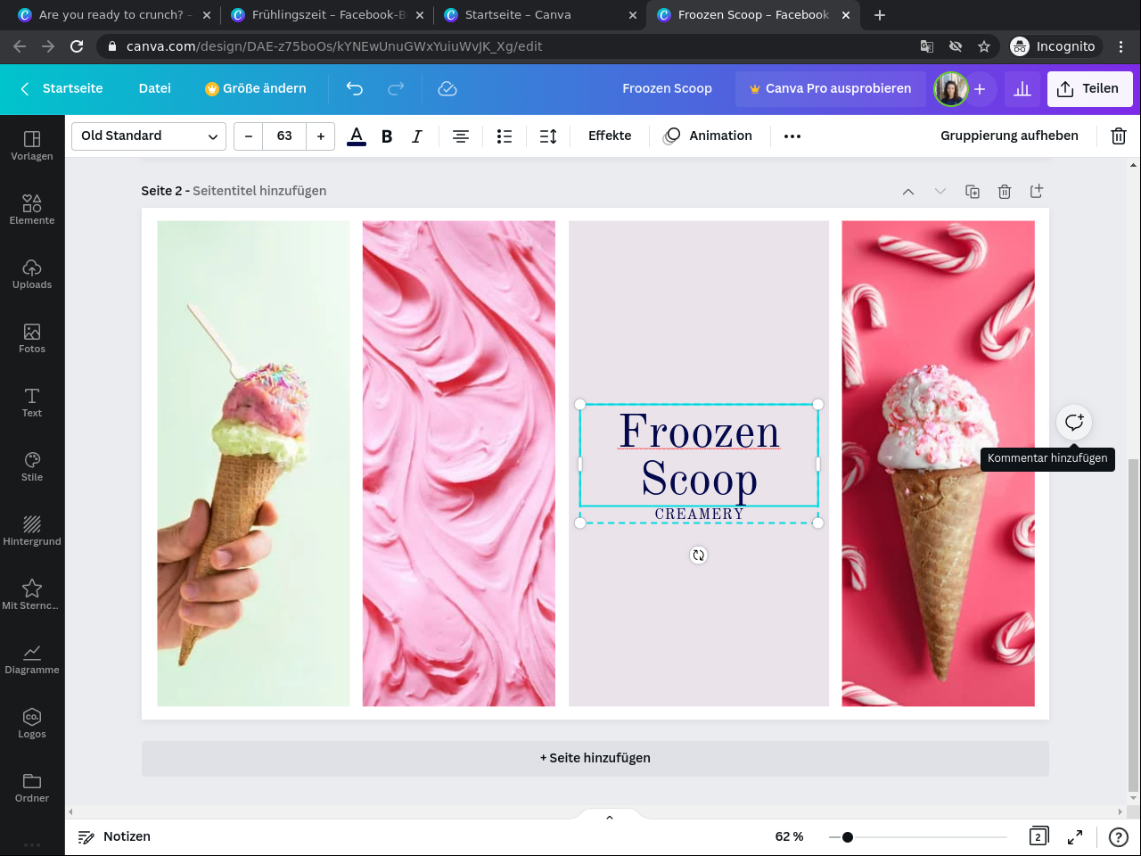Open the Größe ändern resize menu
Image resolution: width=1141 pixels, height=856 pixels.
pyautogui.click(x=256, y=88)
